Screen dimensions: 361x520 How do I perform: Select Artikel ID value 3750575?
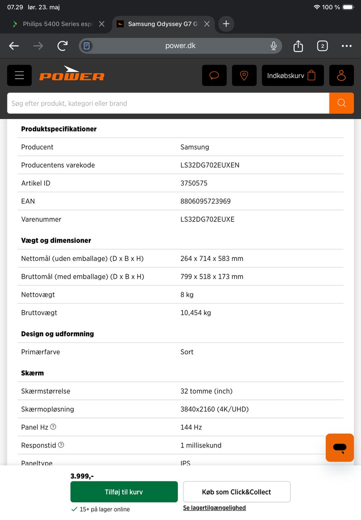click(194, 183)
